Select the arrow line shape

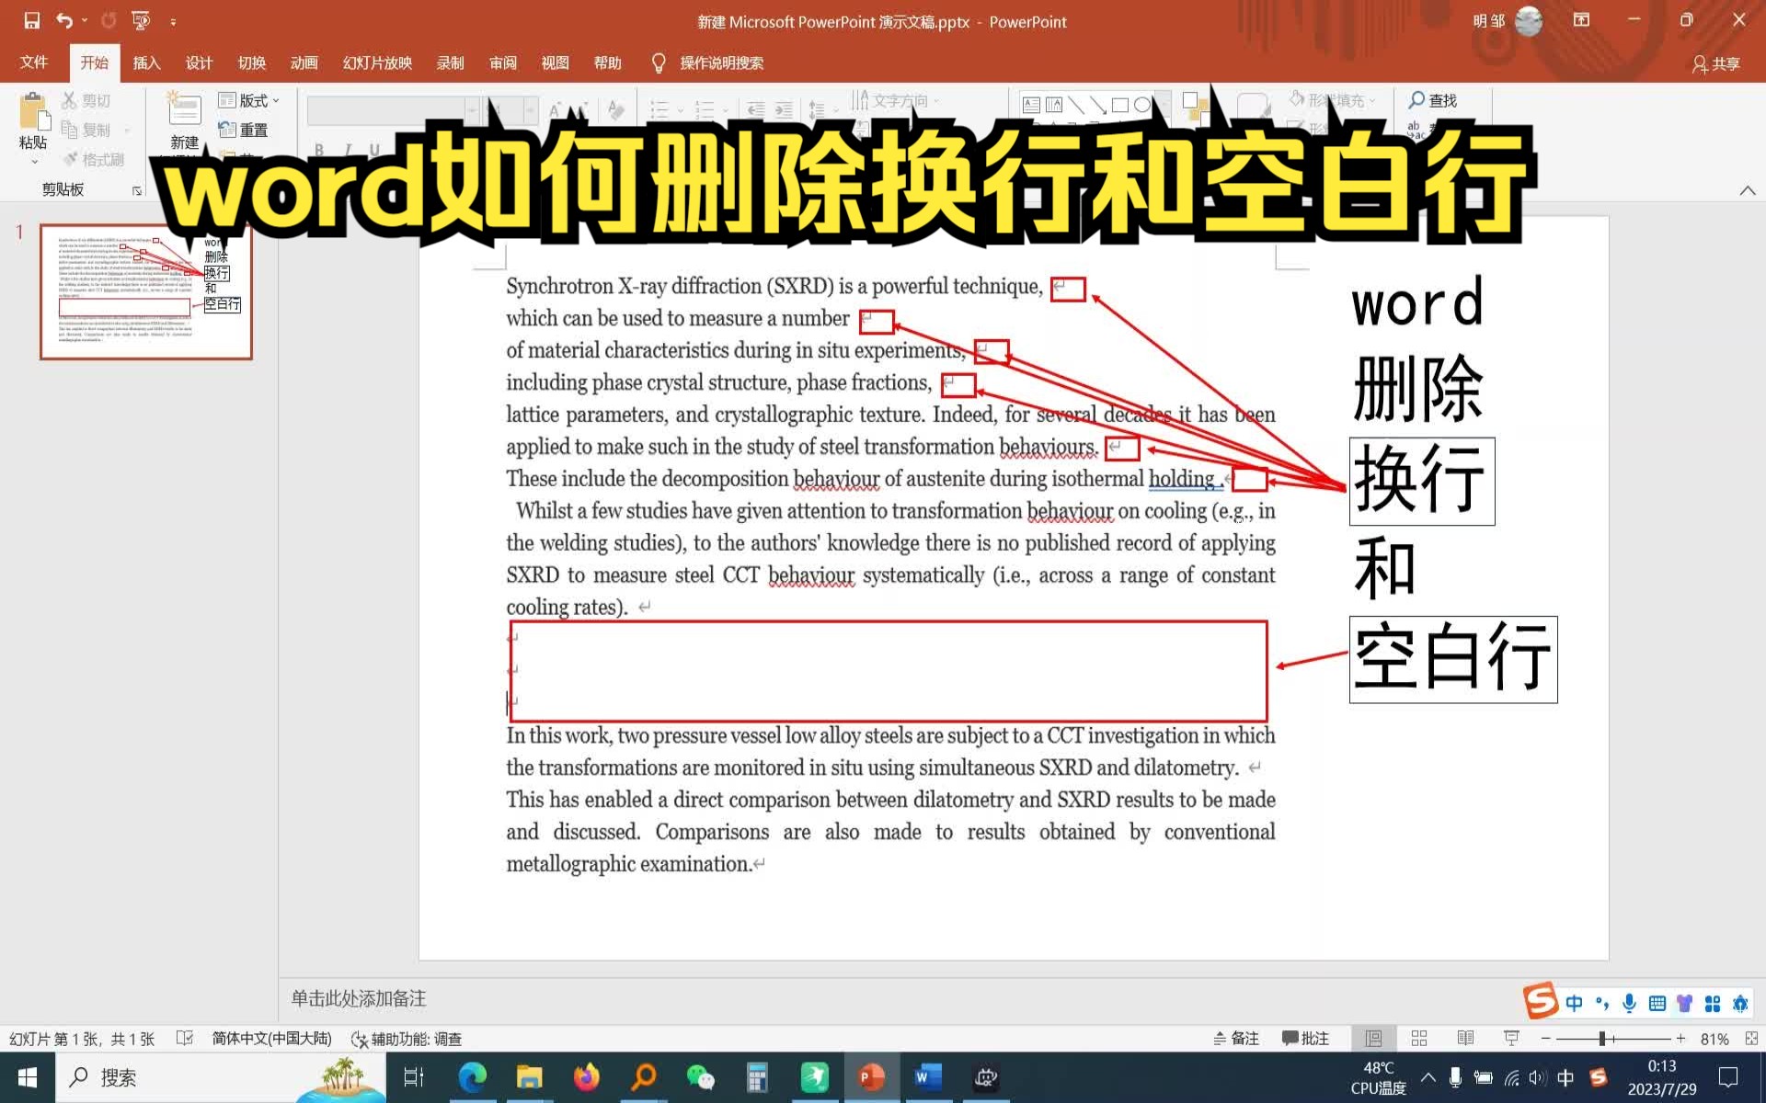pos(1098,105)
